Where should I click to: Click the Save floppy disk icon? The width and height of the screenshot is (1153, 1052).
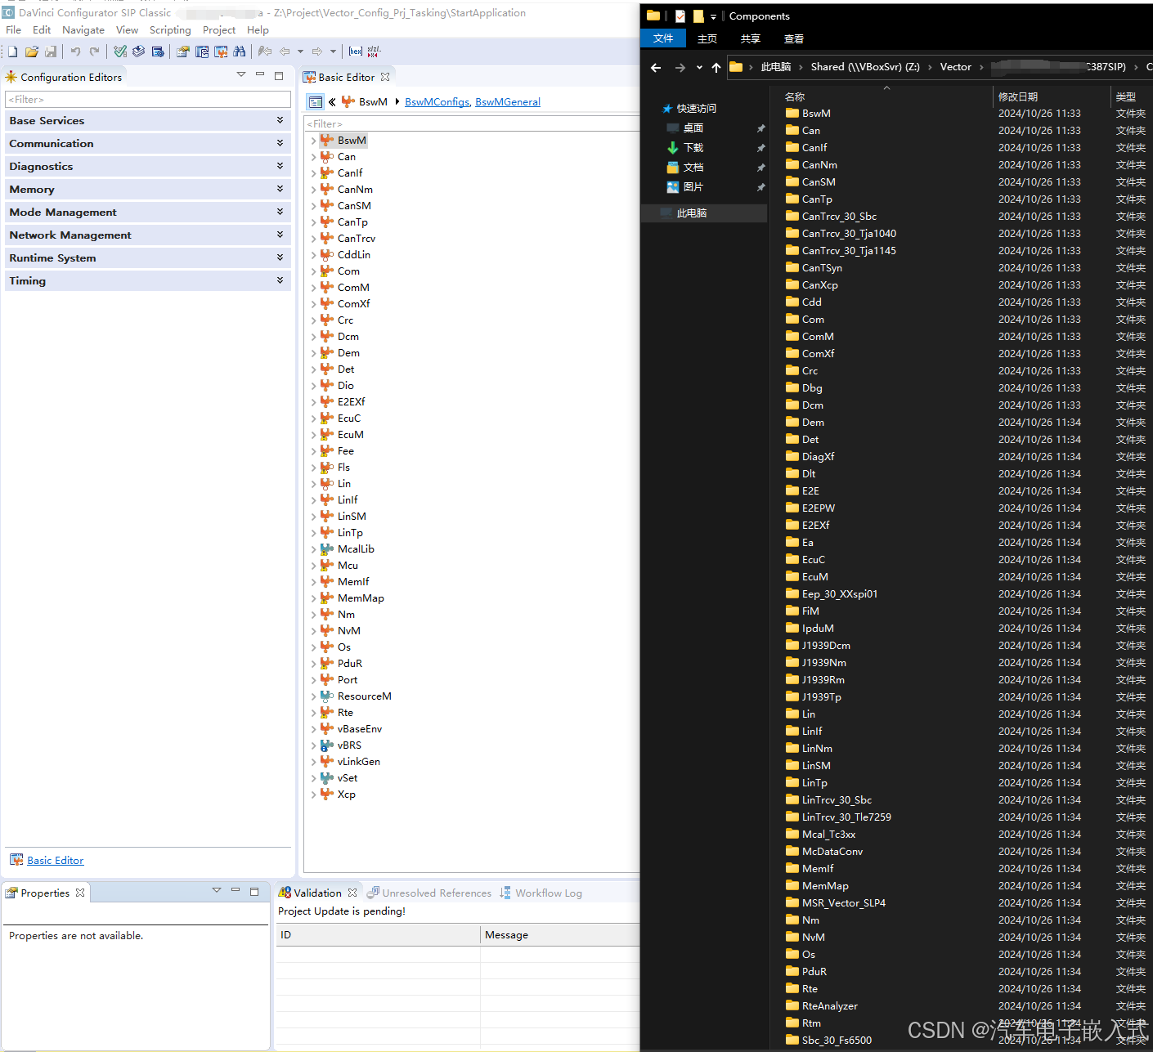pyautogui.click(x=51, y=51)
